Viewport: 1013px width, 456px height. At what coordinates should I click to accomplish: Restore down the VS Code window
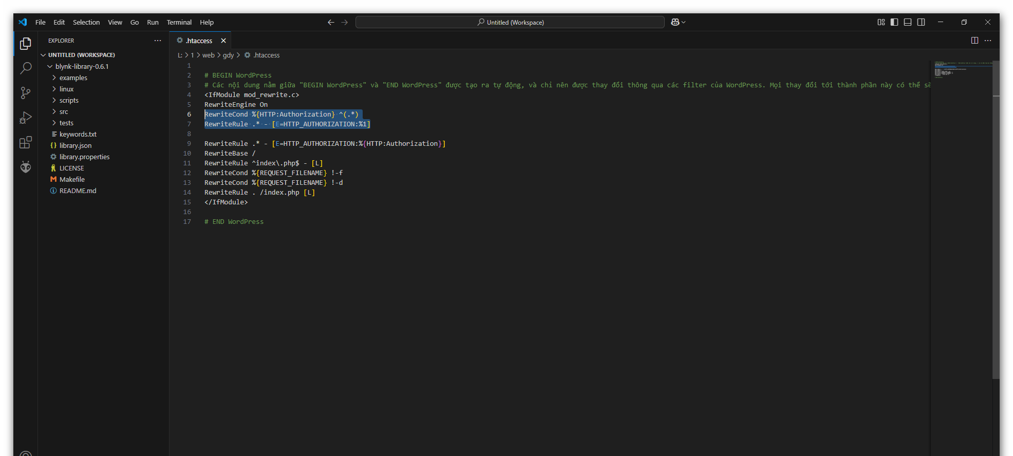coord(964,22)
